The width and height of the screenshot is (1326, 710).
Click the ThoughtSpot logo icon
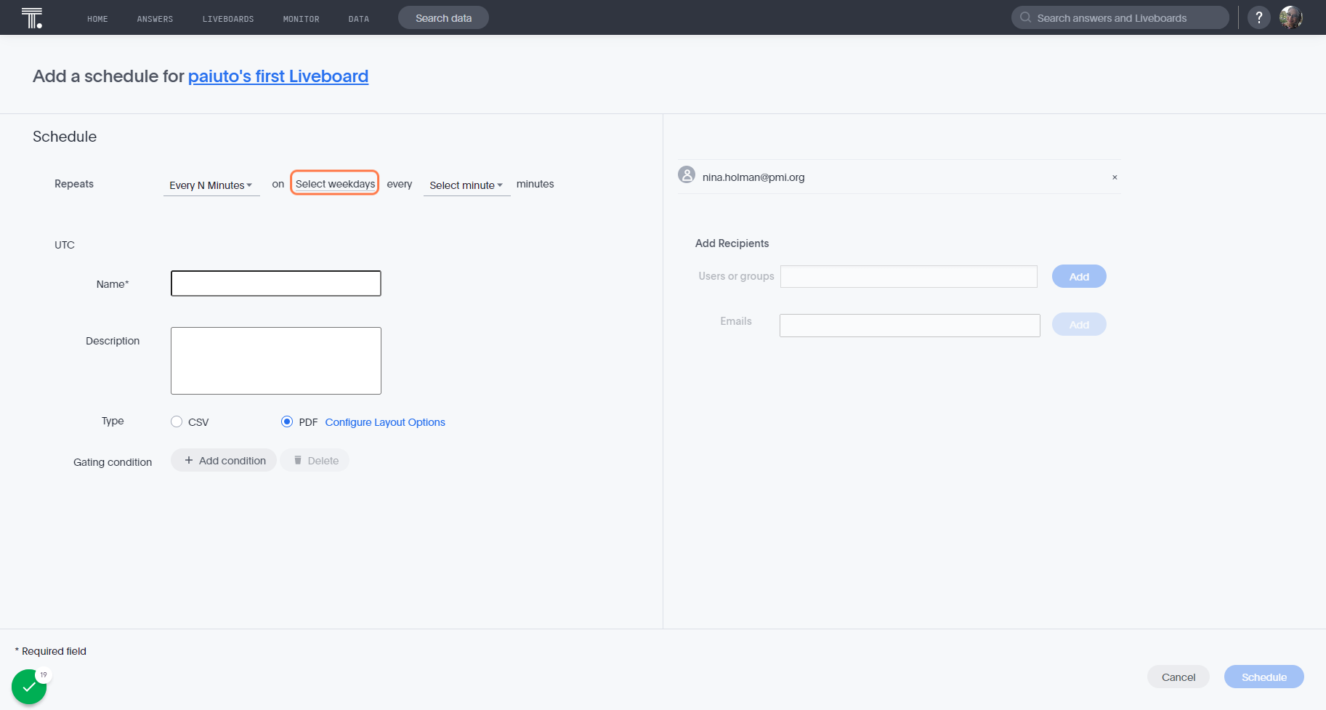point(32,17)
